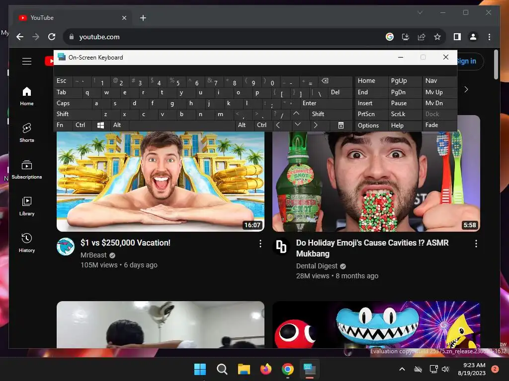This screenshot has width=509, height=381.
Task: Go to YouTube Home in sidebar
Action: coord(27,96)
